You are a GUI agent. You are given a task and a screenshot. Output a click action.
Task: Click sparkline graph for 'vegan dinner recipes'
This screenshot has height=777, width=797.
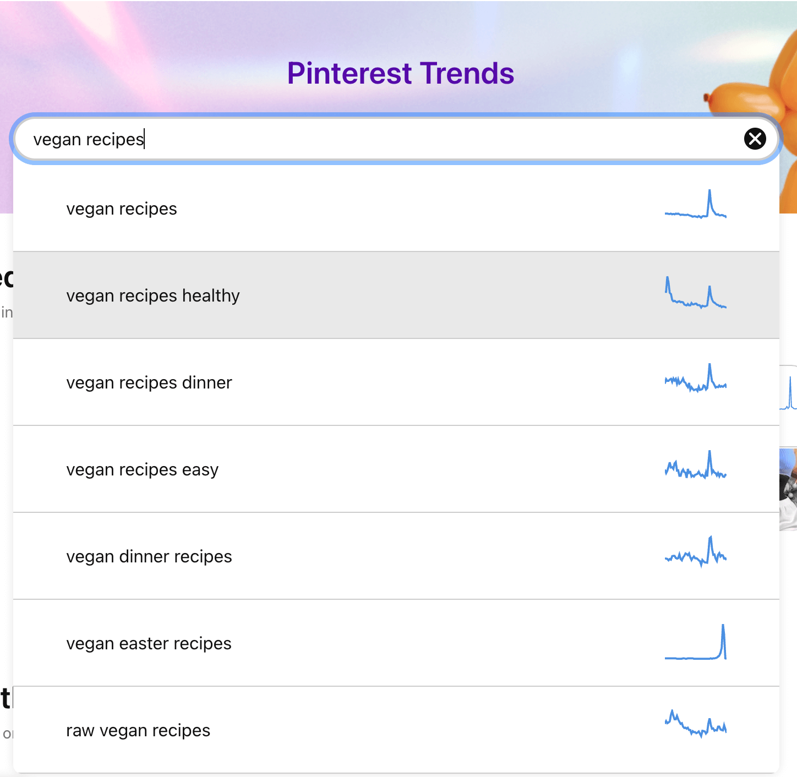695,552
